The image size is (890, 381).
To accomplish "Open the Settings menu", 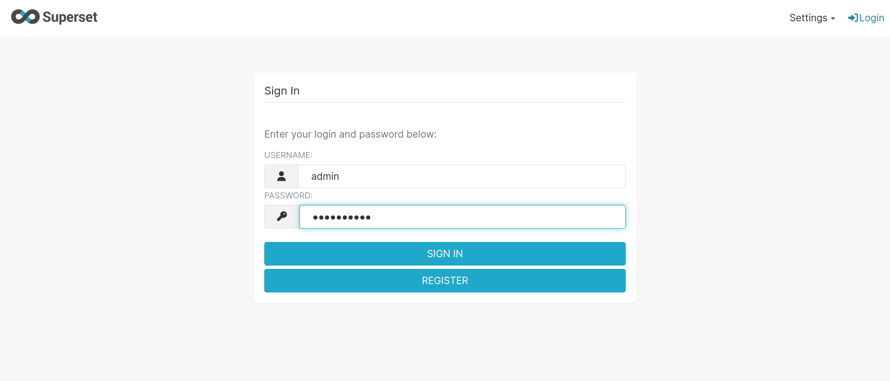I will click(x=808, y=18).
